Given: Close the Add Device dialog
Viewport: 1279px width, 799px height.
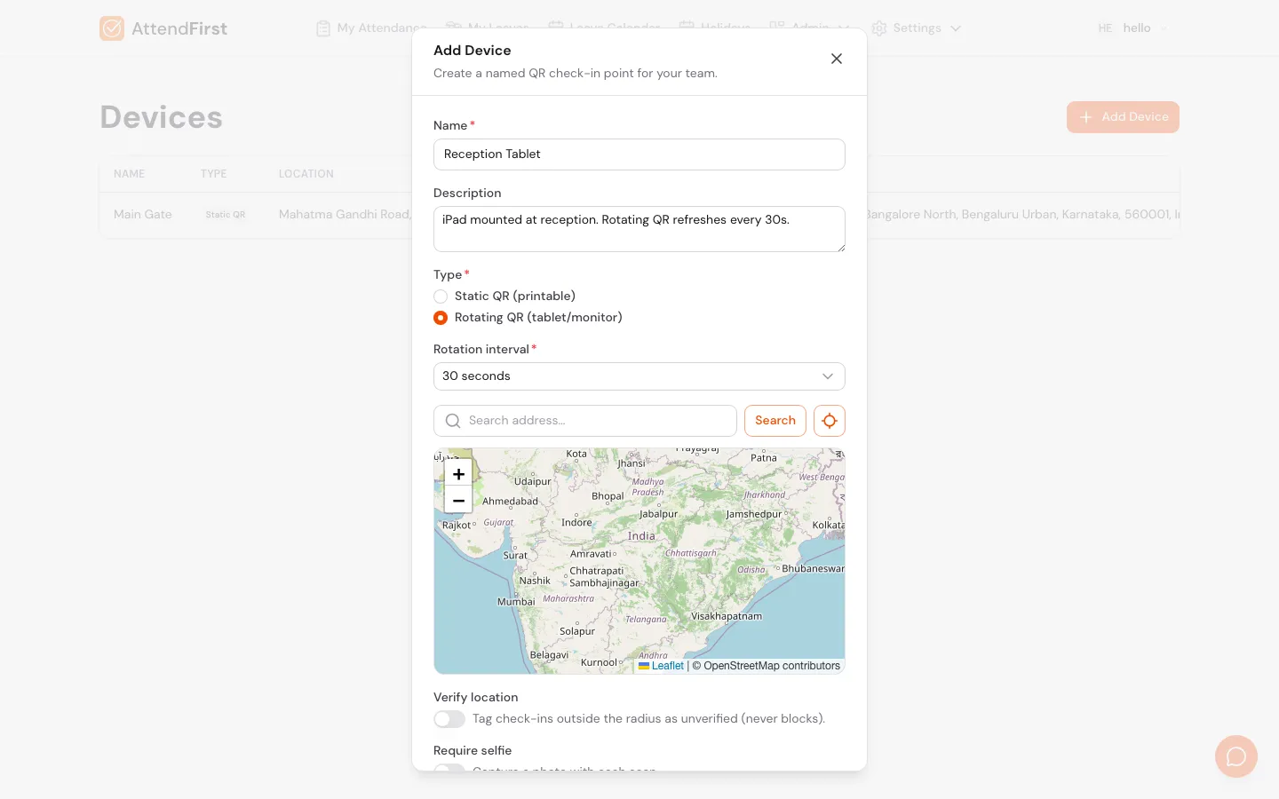Looking at the screenshot, I should [836, 59].
